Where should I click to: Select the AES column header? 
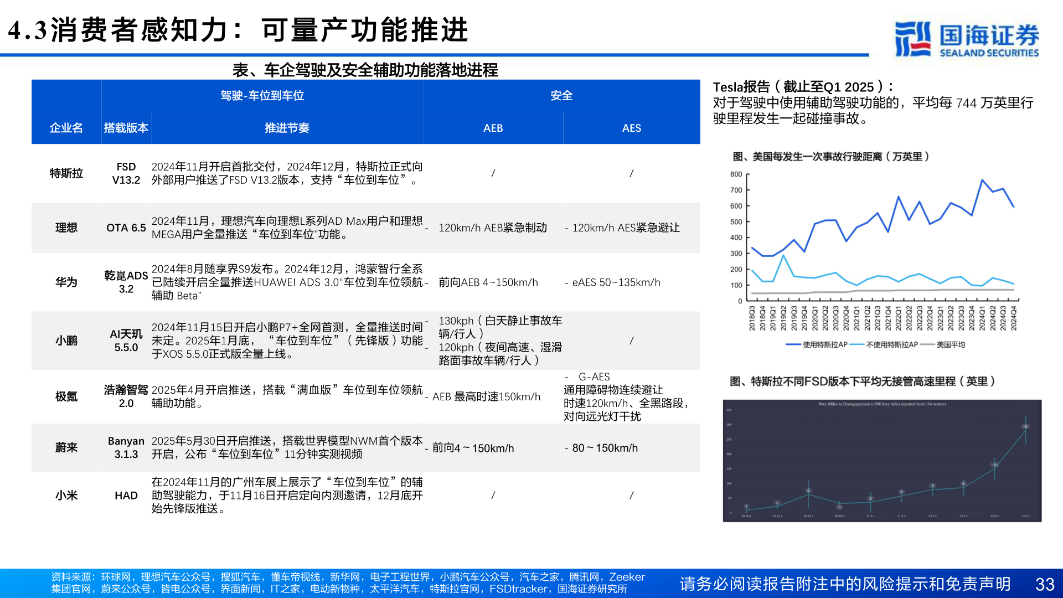(631, 128)
